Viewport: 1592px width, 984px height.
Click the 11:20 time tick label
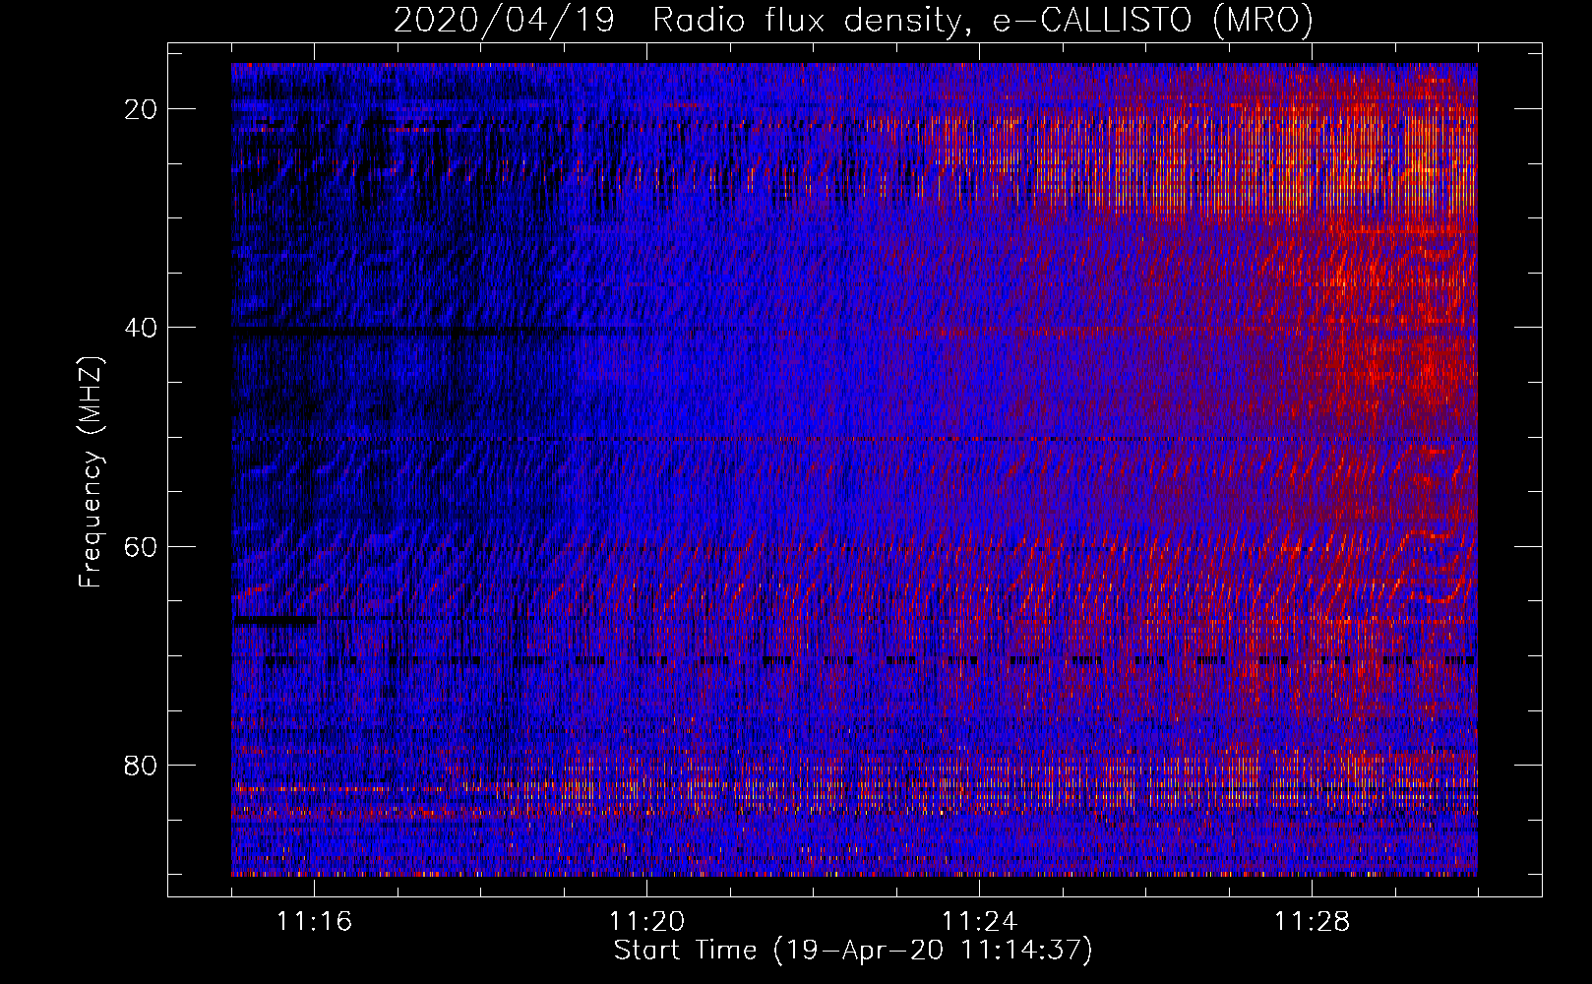click(646, 922)
